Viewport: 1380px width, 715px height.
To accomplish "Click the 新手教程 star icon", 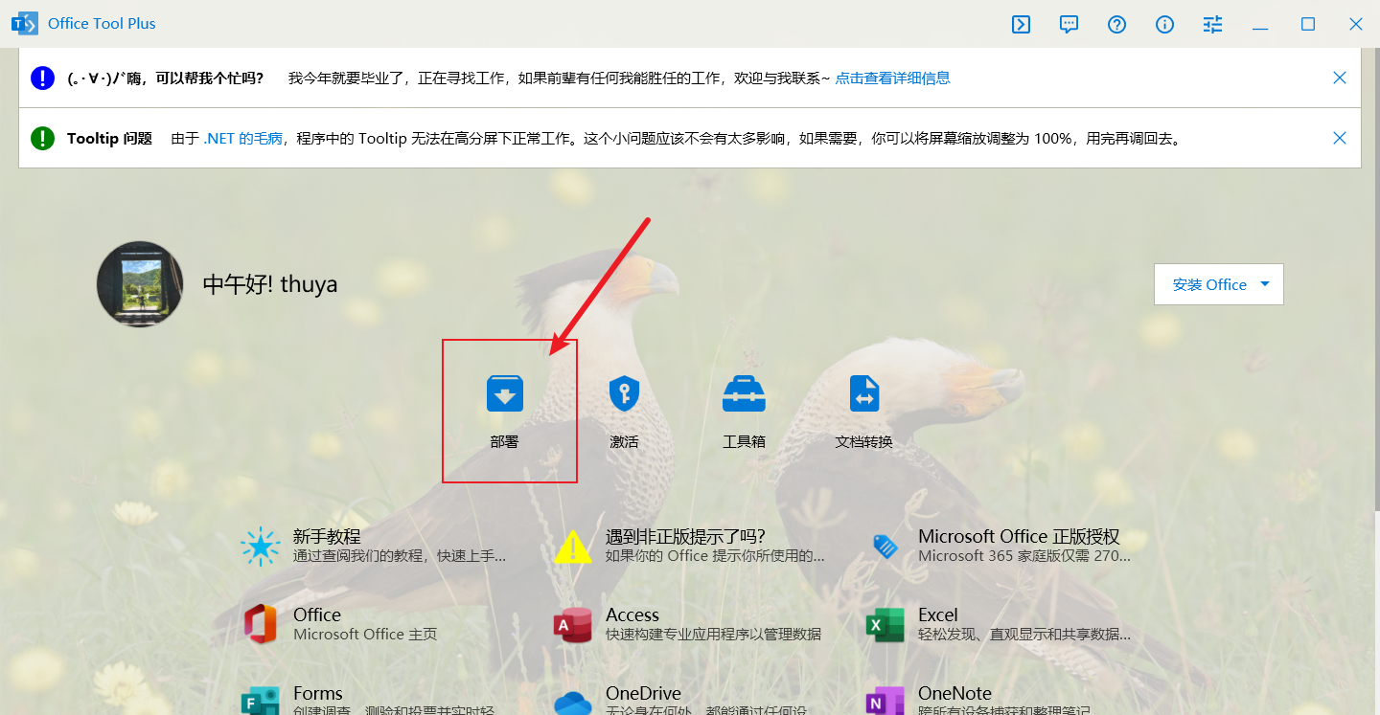I will pos(260,546).
